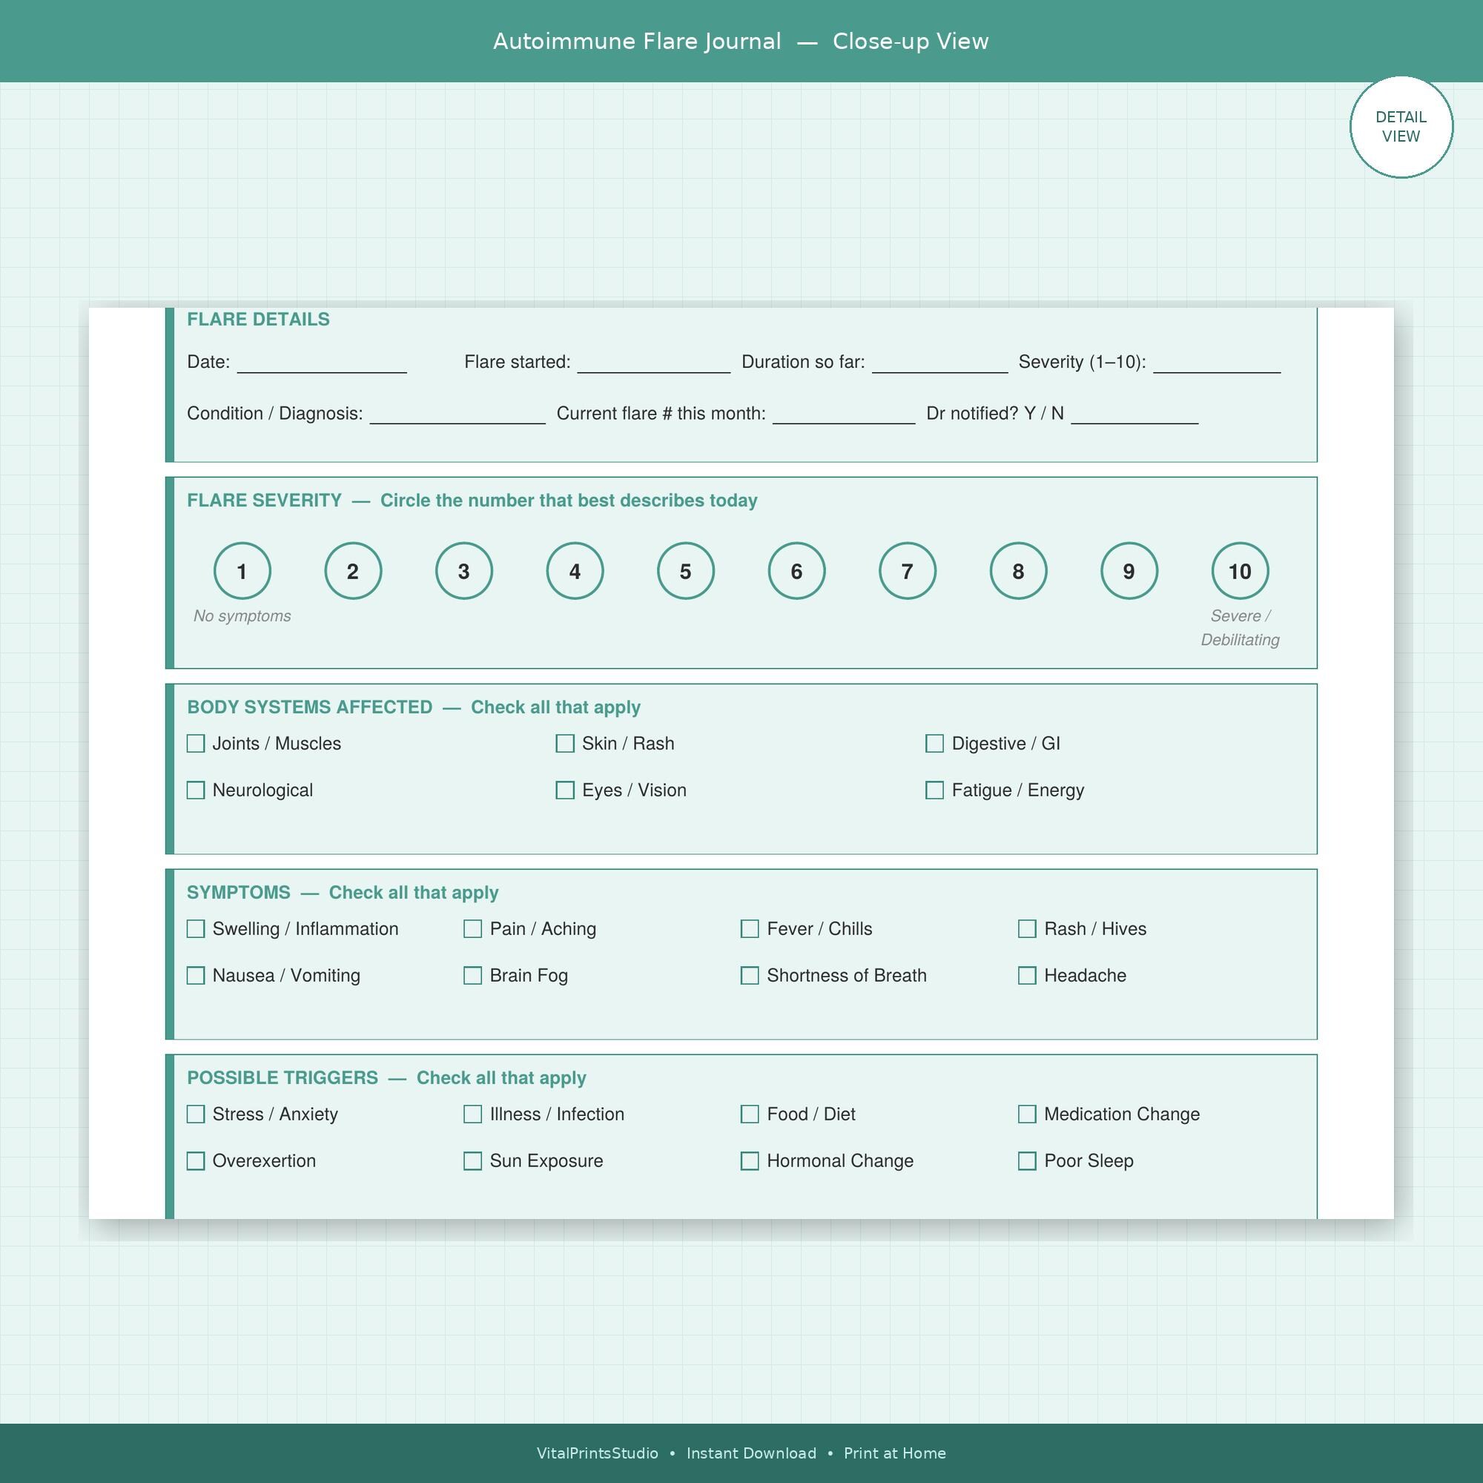Viewport: 1483px width, 1483px height.
Task: Circle severity number 5
Action: 685,570
